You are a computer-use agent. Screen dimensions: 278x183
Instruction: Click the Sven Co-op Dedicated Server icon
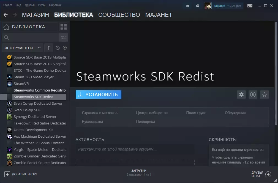tap(10, 104)
